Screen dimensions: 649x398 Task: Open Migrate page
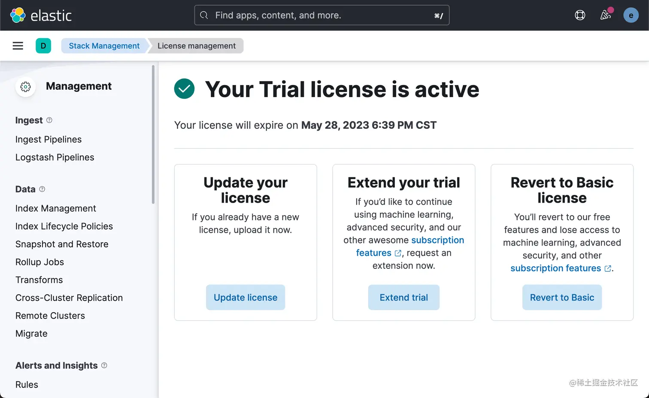[x=32, y=334]
